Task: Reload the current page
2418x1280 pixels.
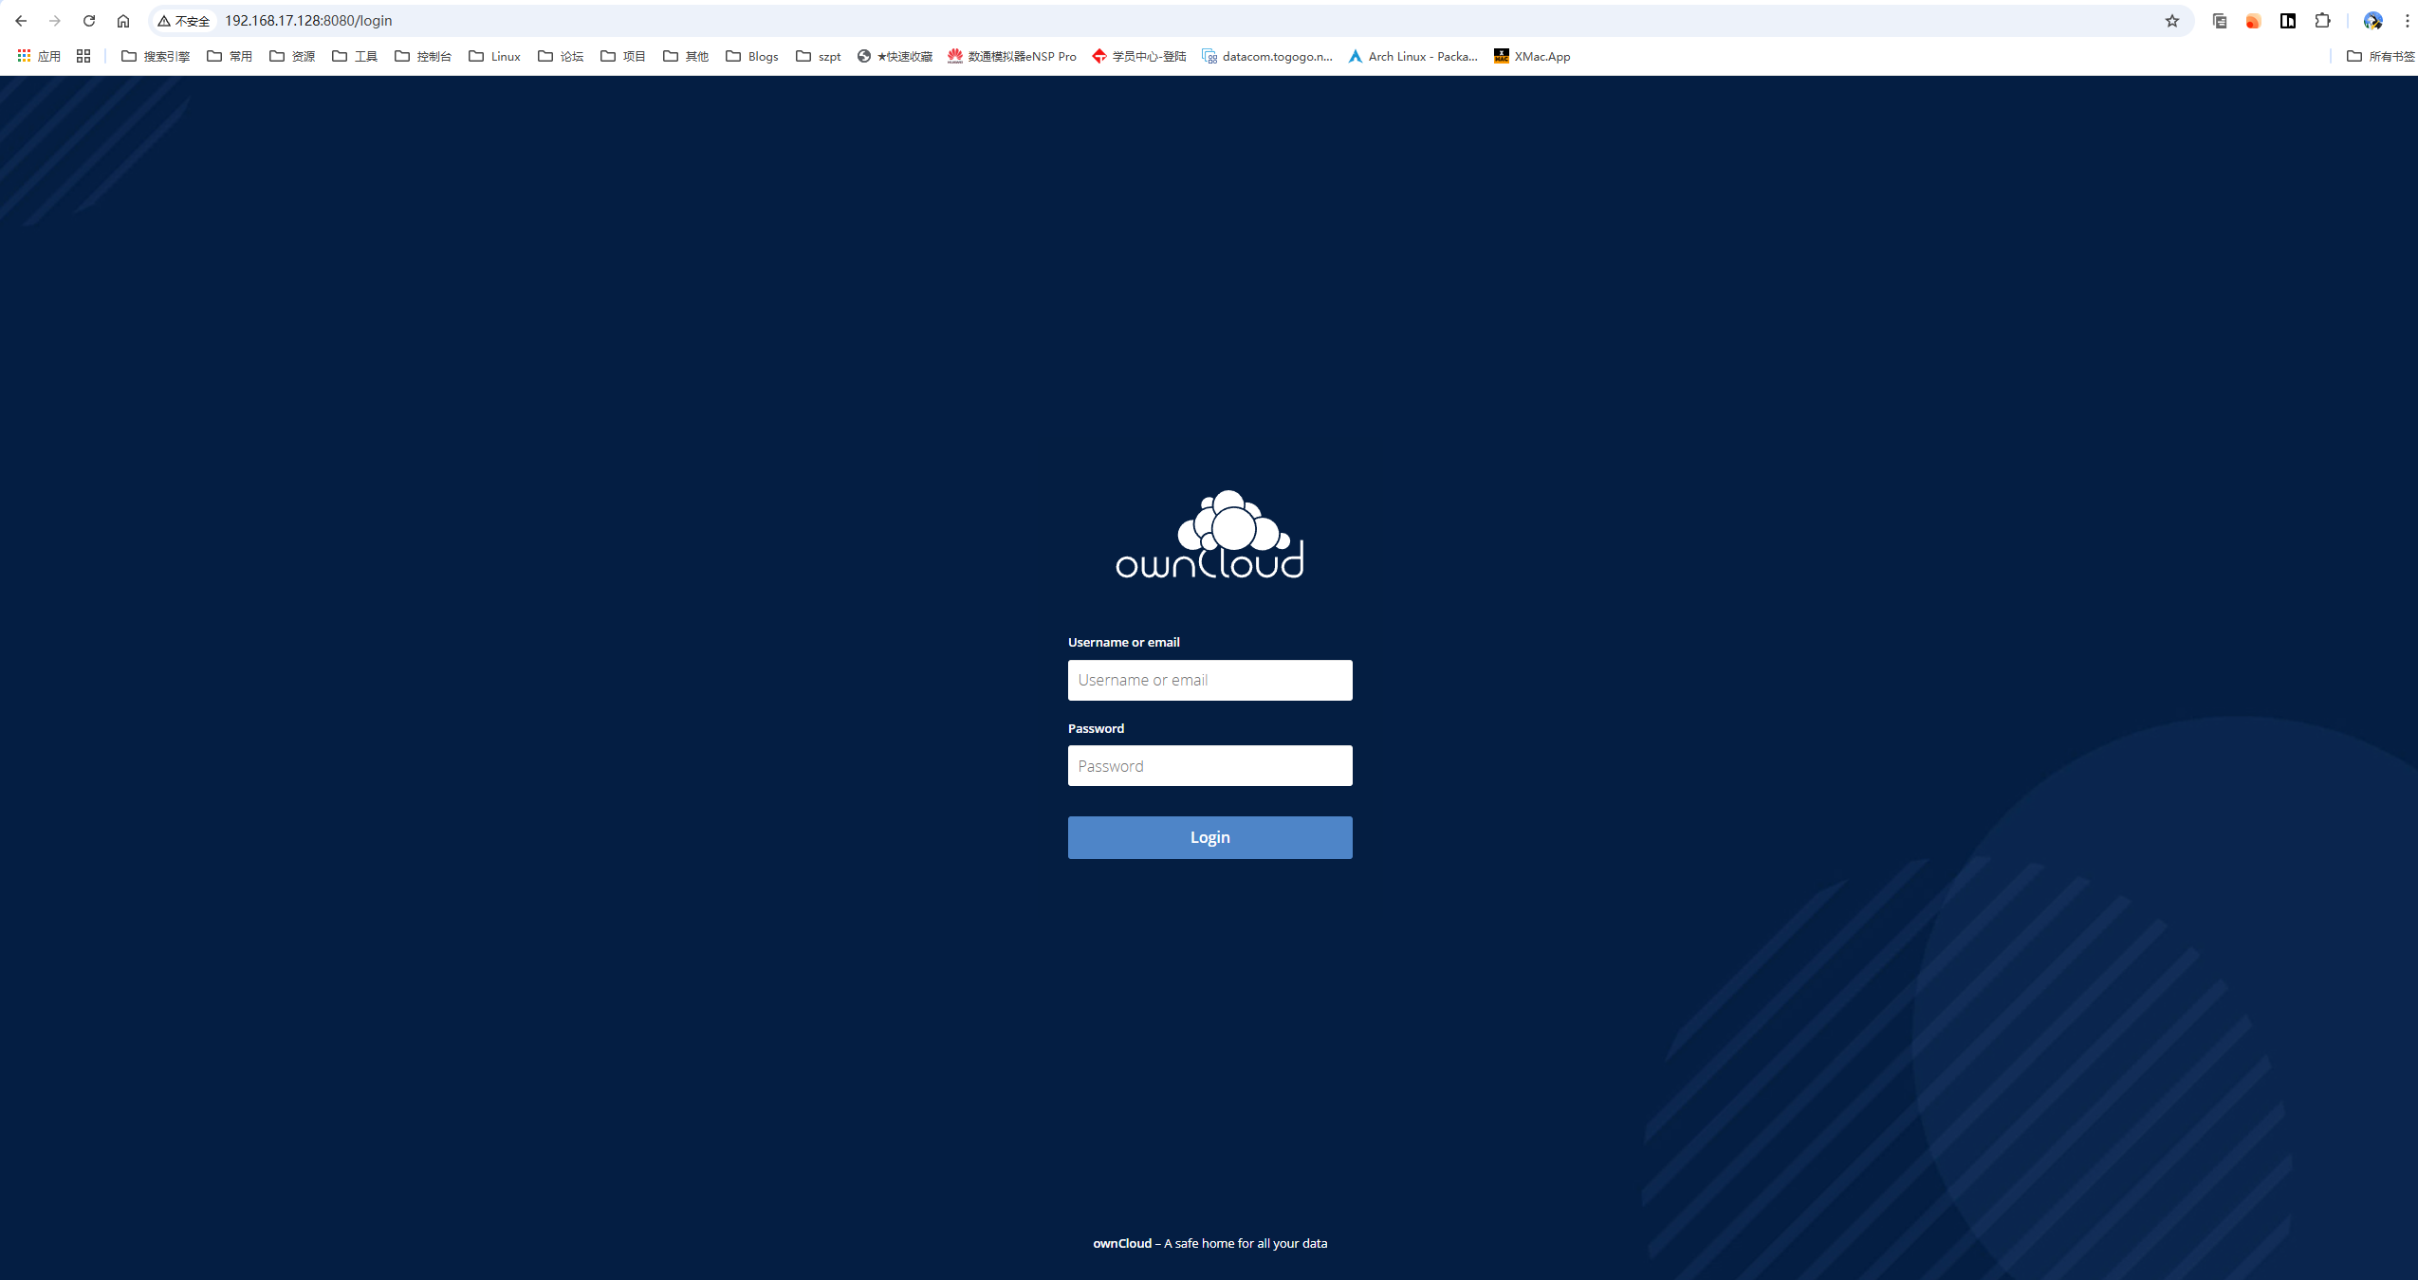Action: (x=89, y=21)
